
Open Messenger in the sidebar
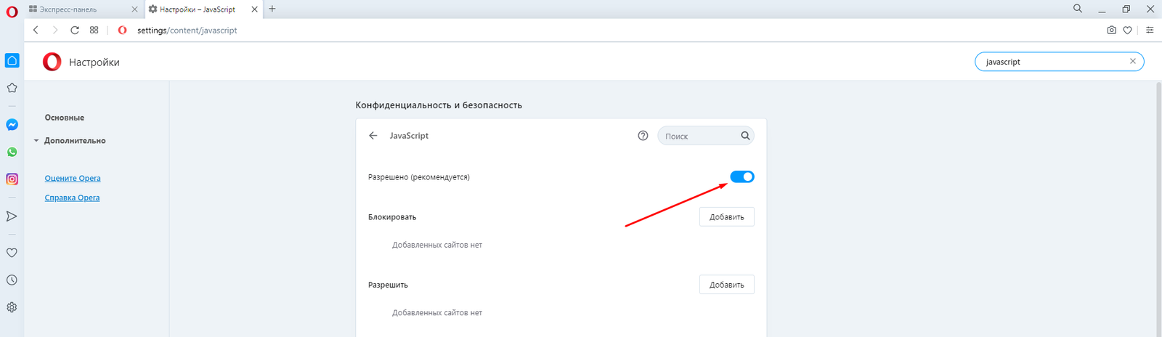12,125
